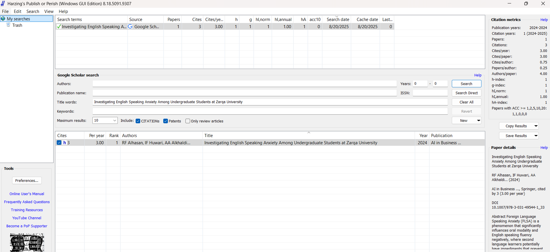Click Help link in Citation metrics panel

[x=544, y=20]
